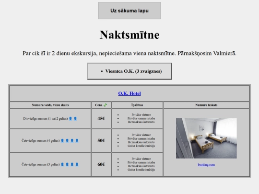Click the sentence about 2 dienu ekskursija

tap(129, 53)
